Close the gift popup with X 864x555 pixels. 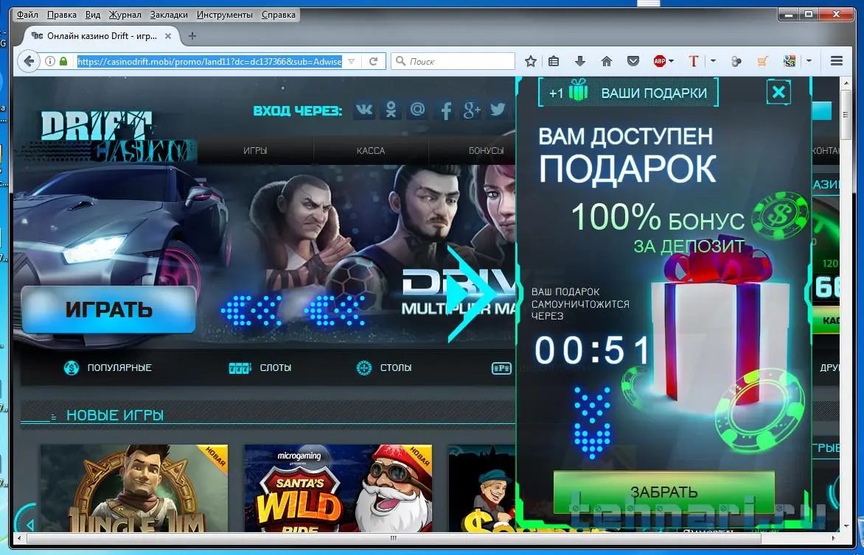[x=778, y=92]
